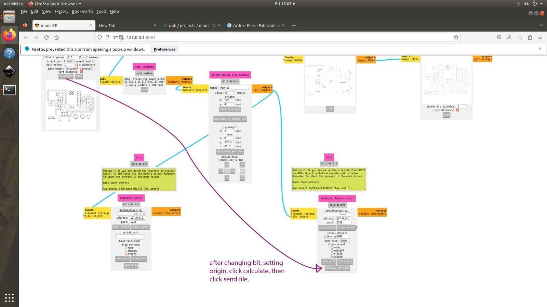
Task: Switch to the Ardra - Files - Fabacademy tab
Action: pyautogui.click(x=256, y=26)
